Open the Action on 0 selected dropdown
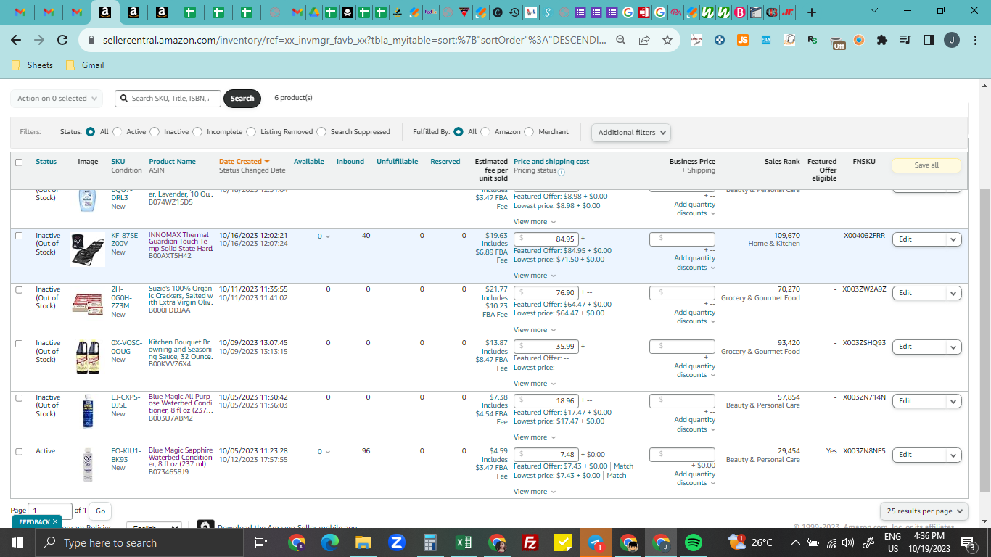991x557 pixels. (x=56, y=99)
